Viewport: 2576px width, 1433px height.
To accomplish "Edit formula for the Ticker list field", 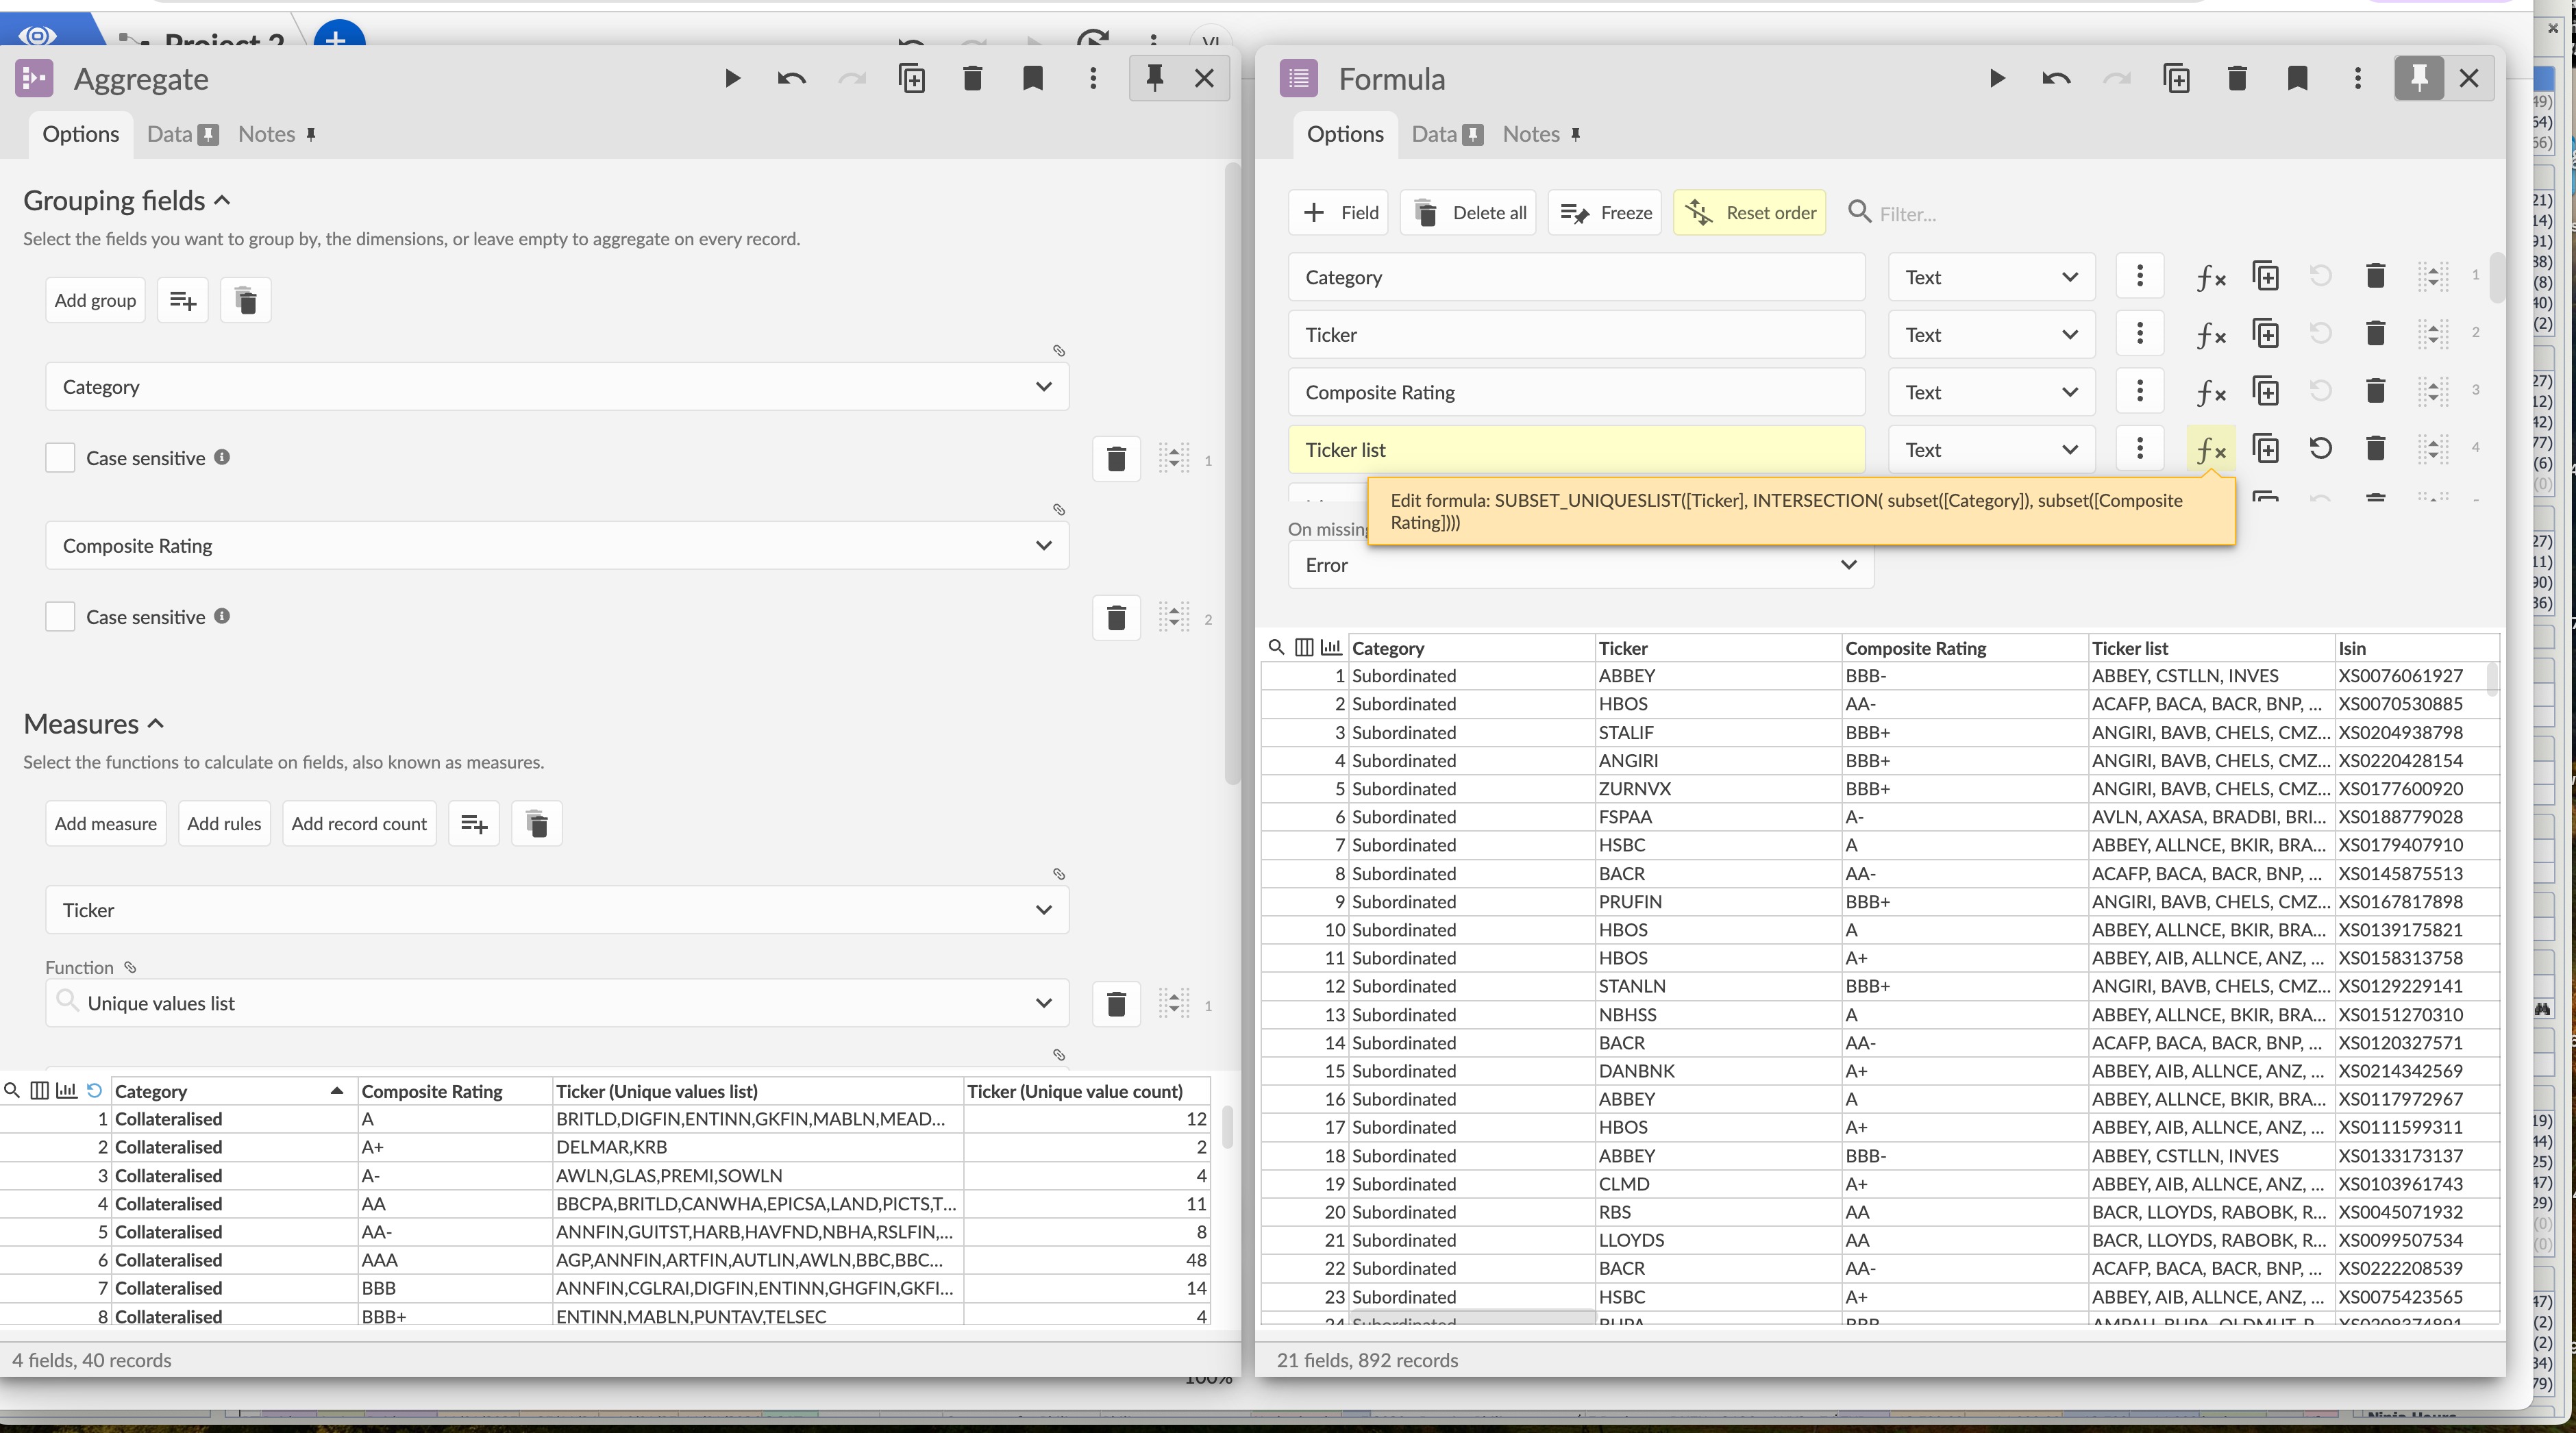I will (x=2211, y=450).
